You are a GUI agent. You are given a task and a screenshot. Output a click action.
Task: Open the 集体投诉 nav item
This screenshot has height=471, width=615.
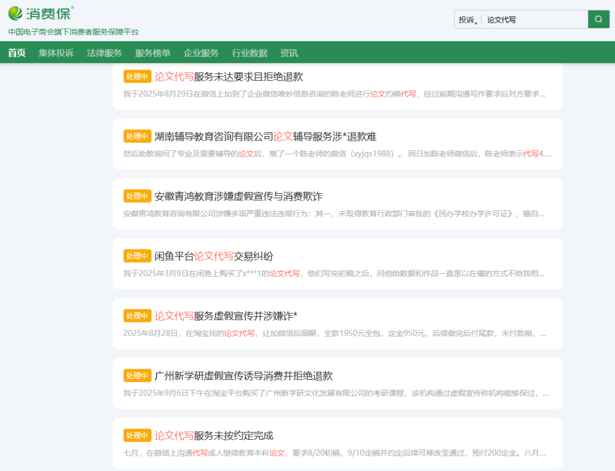[x=56, y=53]
